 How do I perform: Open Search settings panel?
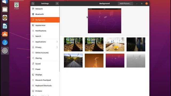tap(45, 36)
